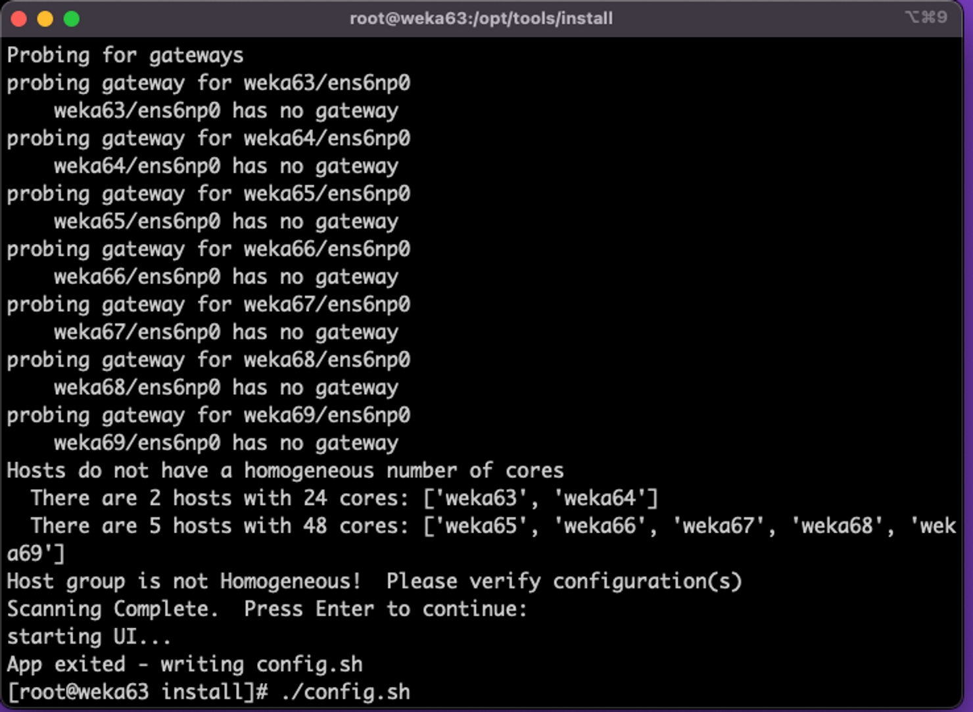Image resolution: width=973 pixels, height=712 pixels.
Task: Click the ⌥⌘9 window shortcut indicator
Action: pos(926,17)
